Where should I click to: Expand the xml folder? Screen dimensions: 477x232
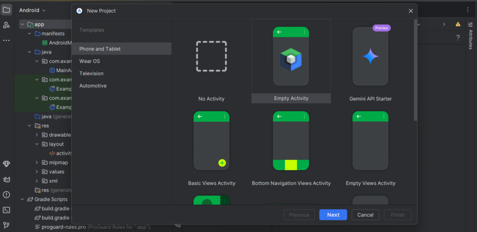[x=37, y=181]
